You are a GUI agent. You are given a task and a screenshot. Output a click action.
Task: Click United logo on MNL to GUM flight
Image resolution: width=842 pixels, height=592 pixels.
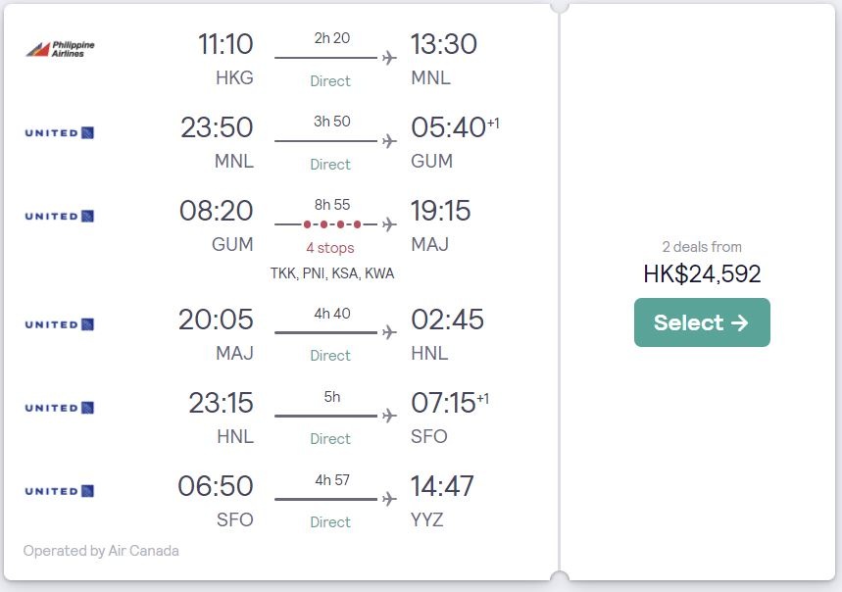(x=60, y=132)
